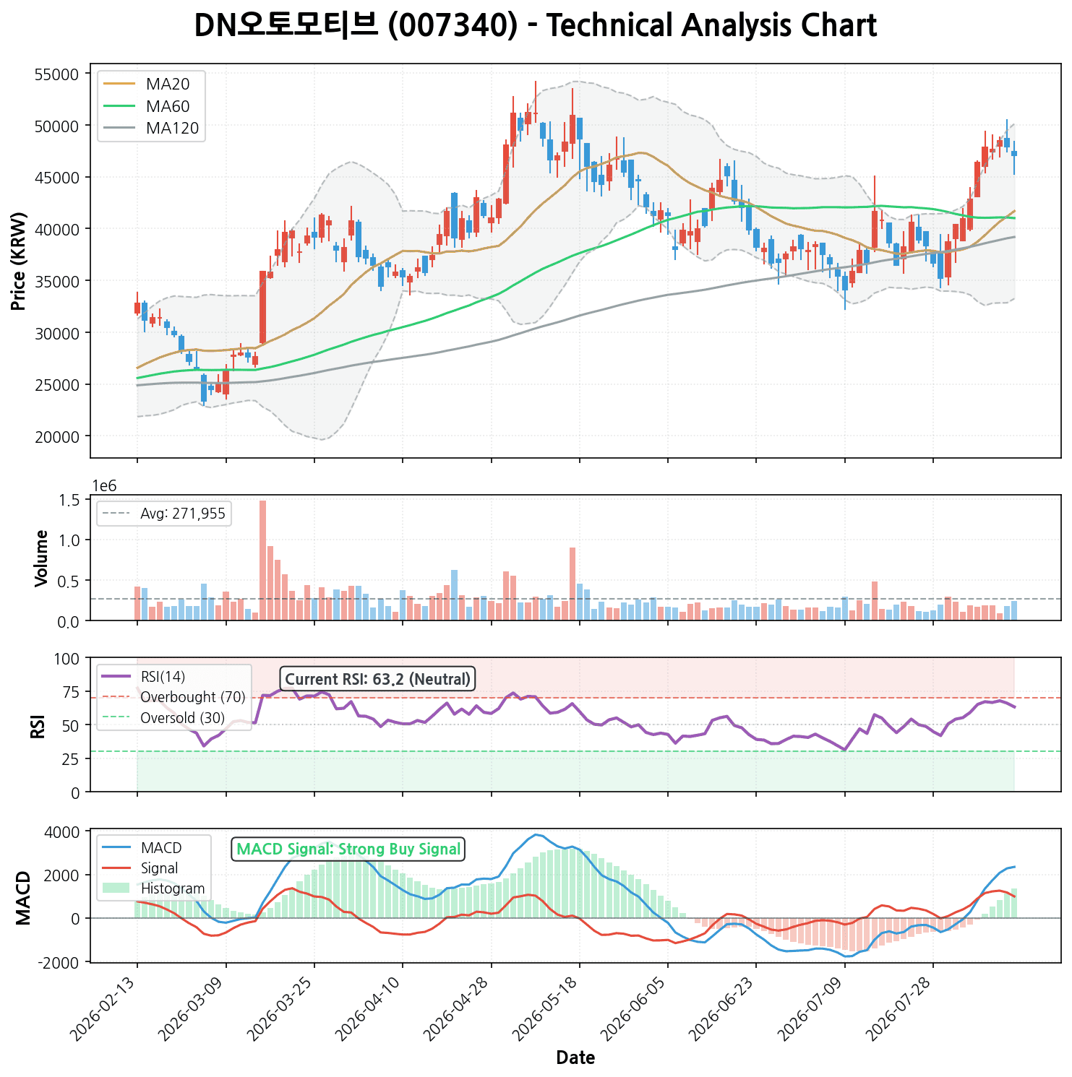Screen dimensions: 1072x1077
Task: Click the chart title 'DN오토모티브 (007340) - Technical Analysis Chart'
Action: (x=536, y=26)
